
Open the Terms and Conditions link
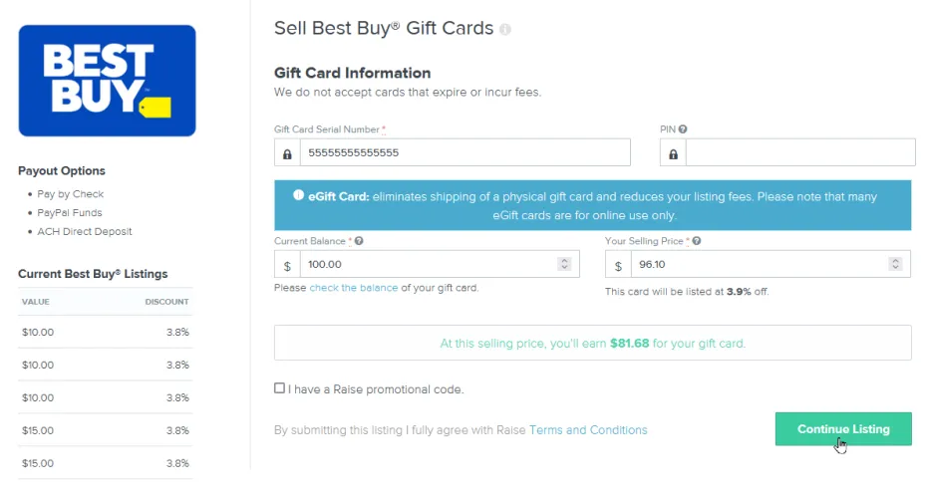588,430
